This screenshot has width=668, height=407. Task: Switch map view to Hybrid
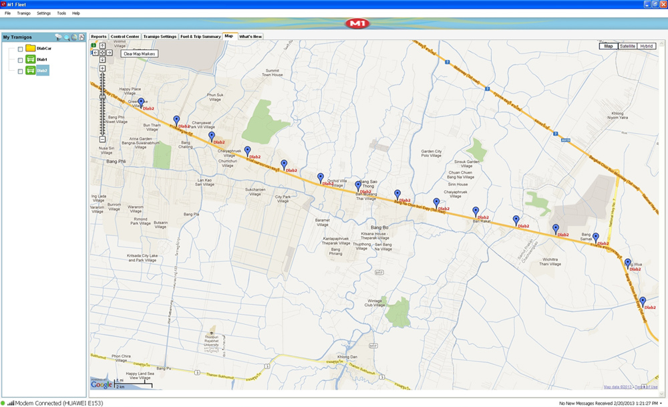(646, 46)
